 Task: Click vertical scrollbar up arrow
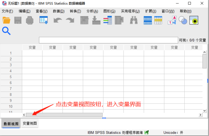(x=204, y=52)
